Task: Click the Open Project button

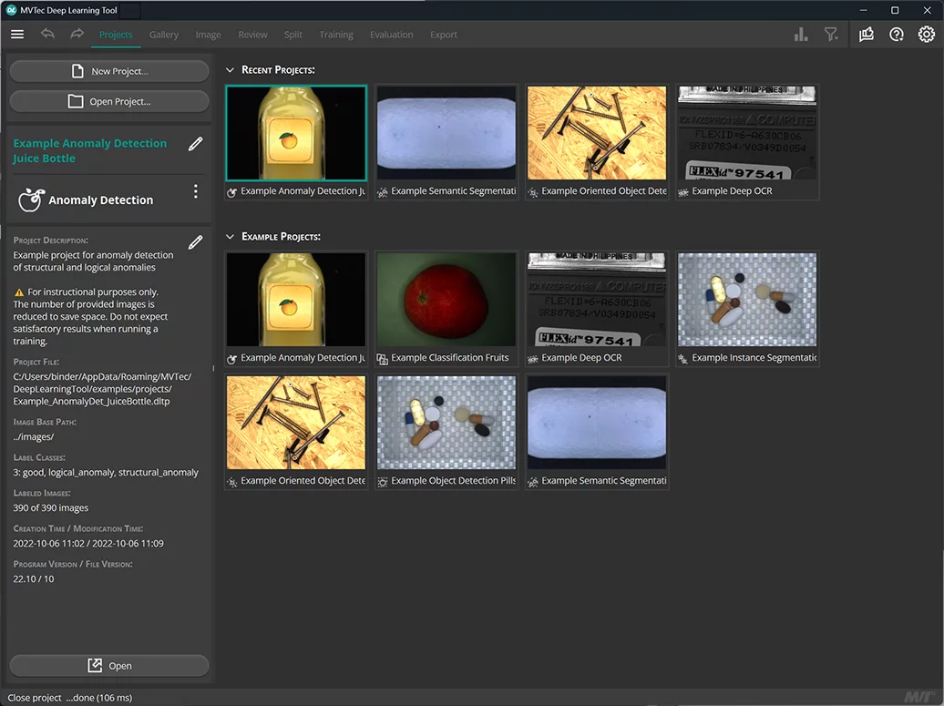Action: 109,101
